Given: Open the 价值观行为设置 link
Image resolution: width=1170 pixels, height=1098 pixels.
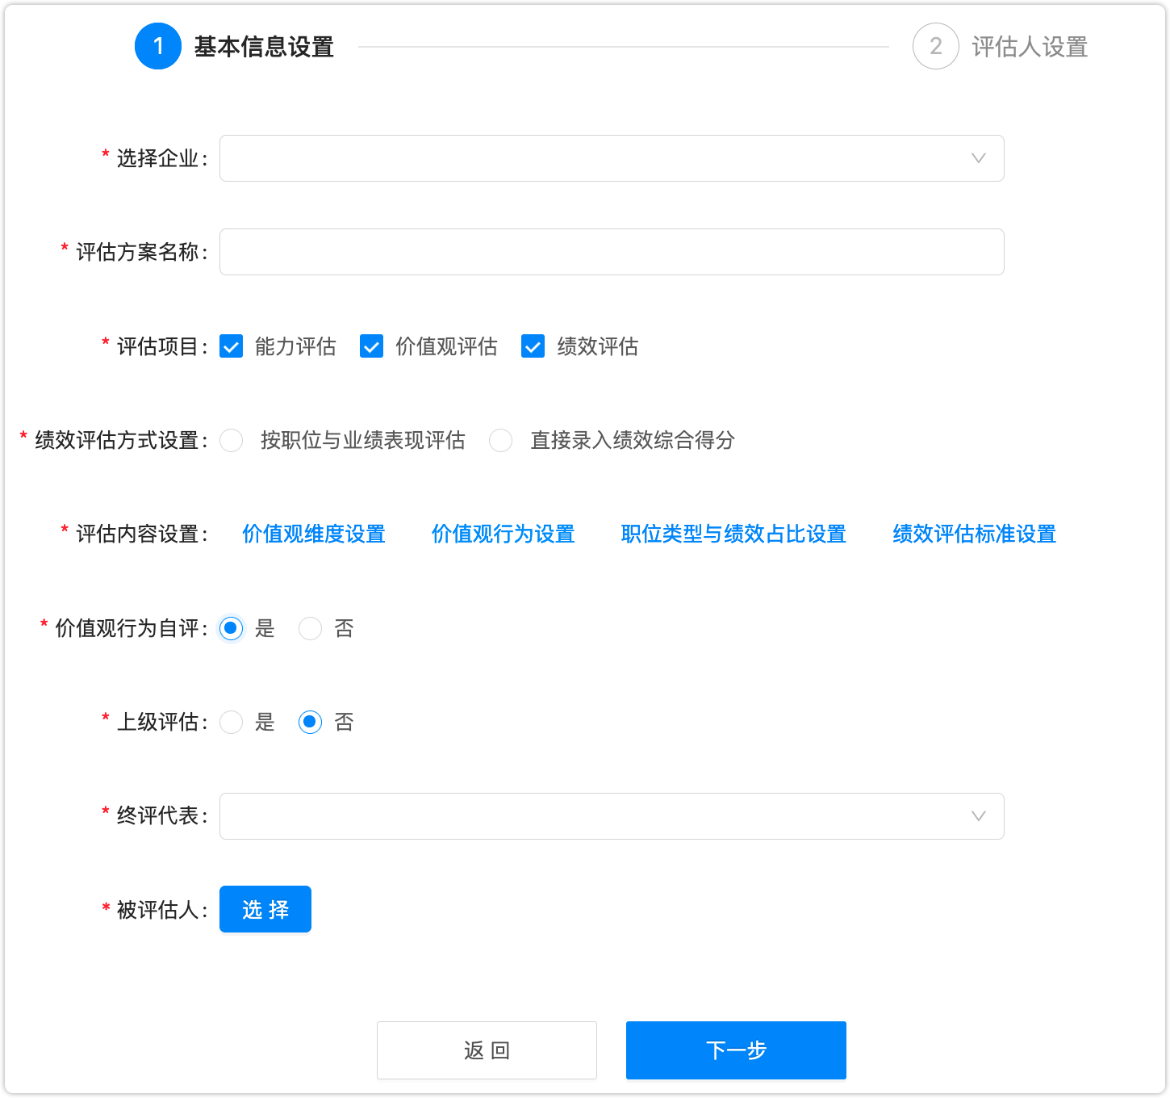Looking at the screenshot, I should click(x=504, y=534).
